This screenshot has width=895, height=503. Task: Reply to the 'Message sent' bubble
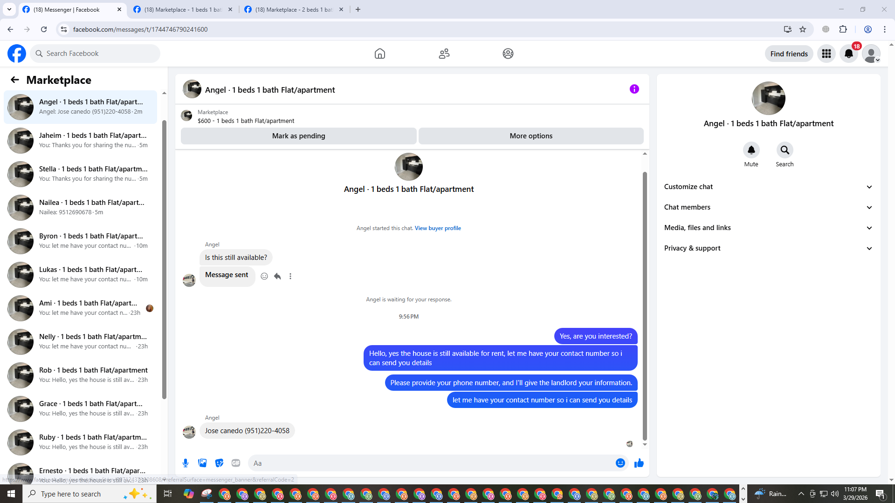(x=277, y=276)
